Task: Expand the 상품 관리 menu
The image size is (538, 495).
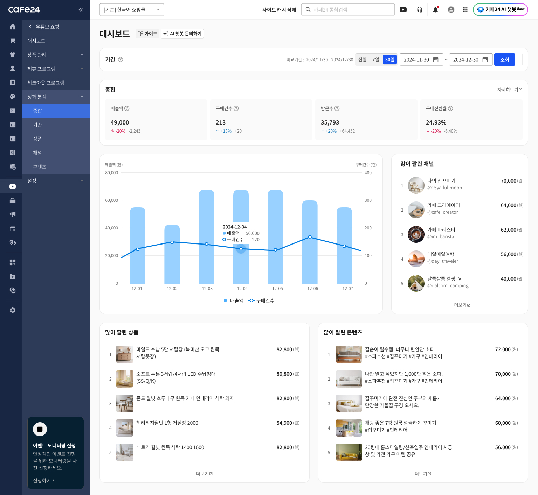Action: pos(55,55)
